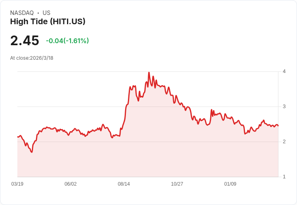Image resolution: width=297 pixels, height=205 pixels.
Task: Click the 06/02 date axis label
Action: 71,184
